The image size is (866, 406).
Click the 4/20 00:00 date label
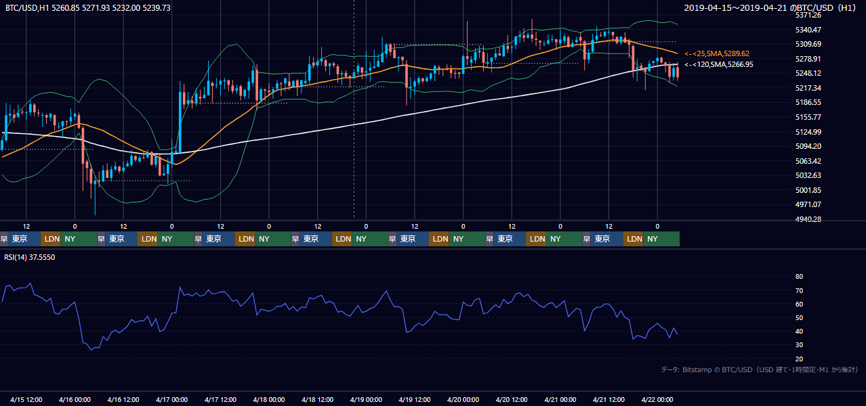point(463,399)
